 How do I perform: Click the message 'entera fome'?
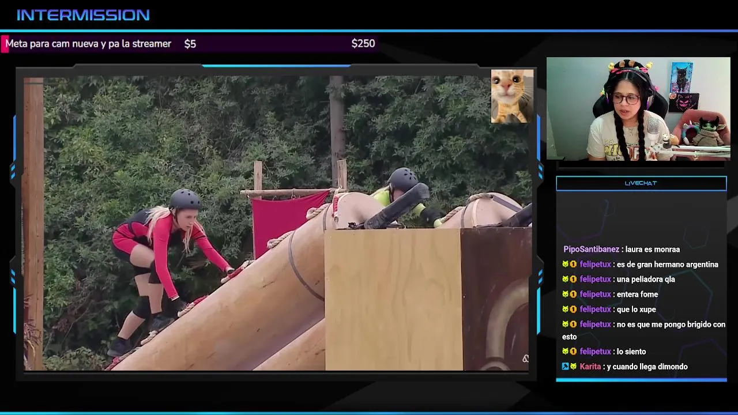(637, 295)
